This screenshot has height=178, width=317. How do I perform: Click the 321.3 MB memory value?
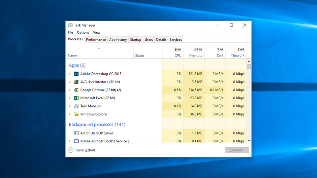(x=195, y=74)
